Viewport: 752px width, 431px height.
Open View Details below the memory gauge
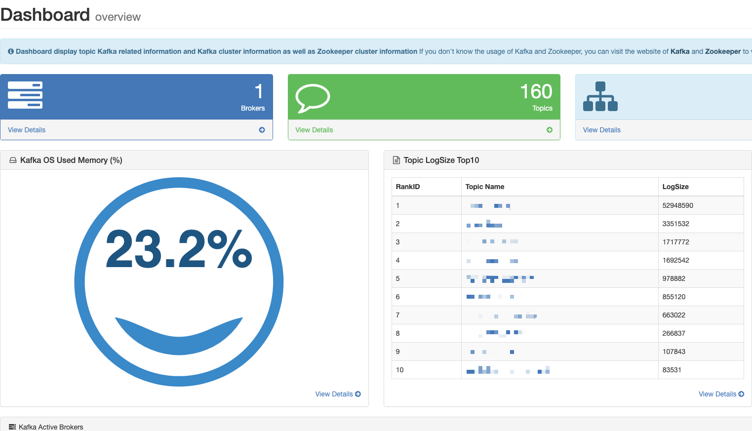[334, 394]
